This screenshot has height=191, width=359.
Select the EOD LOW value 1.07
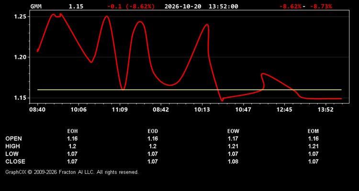[153, 154]
